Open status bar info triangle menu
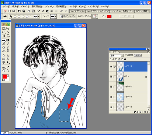152x135 pixels. click(x=47, y=133)
